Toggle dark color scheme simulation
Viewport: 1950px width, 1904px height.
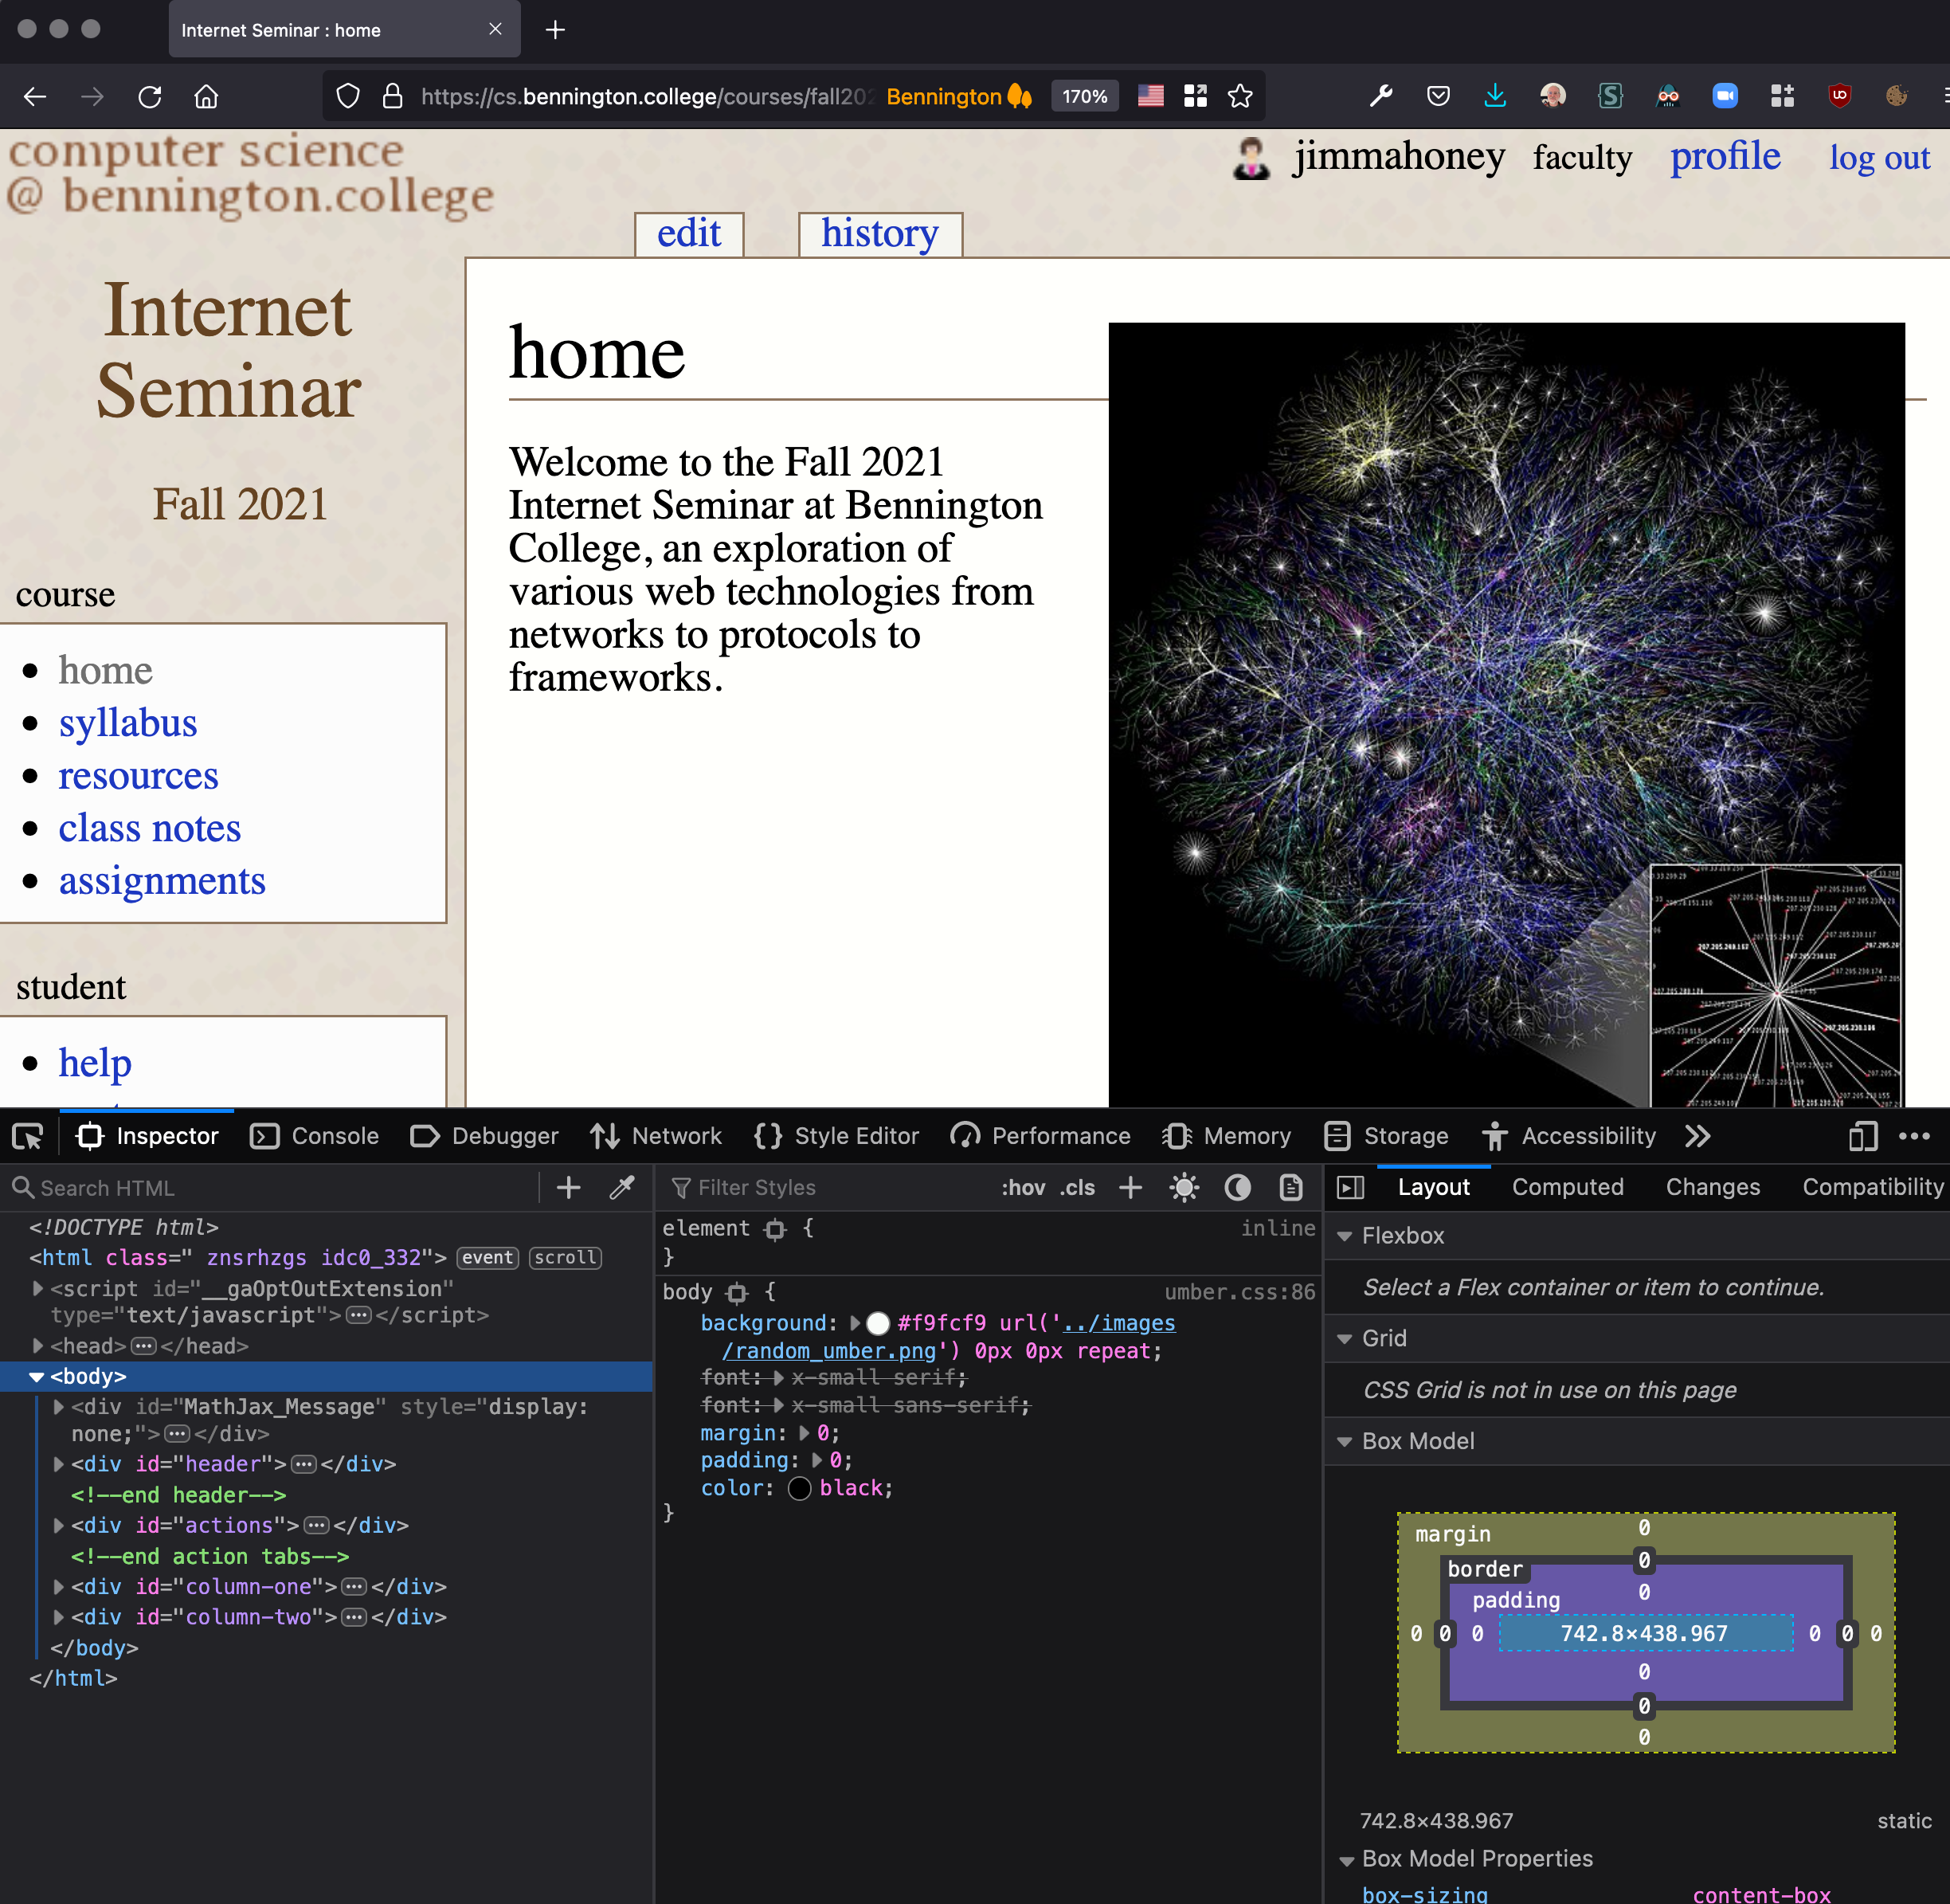coord(1237,1187)
